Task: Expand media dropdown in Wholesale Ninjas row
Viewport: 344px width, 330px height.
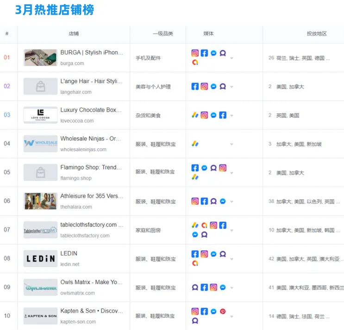Action: 231,144
